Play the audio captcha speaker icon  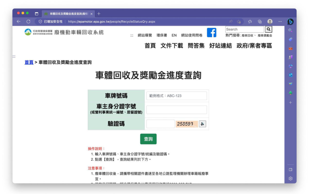(202, 124)
